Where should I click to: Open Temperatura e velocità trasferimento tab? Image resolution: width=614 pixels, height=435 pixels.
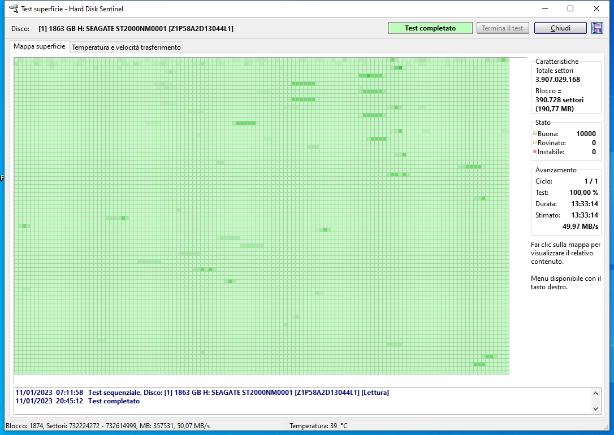click(x=126, y=47)
